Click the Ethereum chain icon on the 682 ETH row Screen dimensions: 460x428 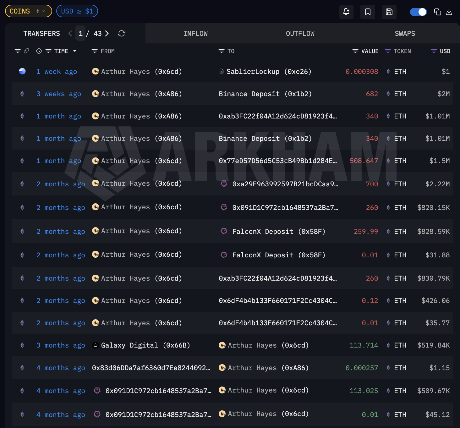click(x=22, y=94)
